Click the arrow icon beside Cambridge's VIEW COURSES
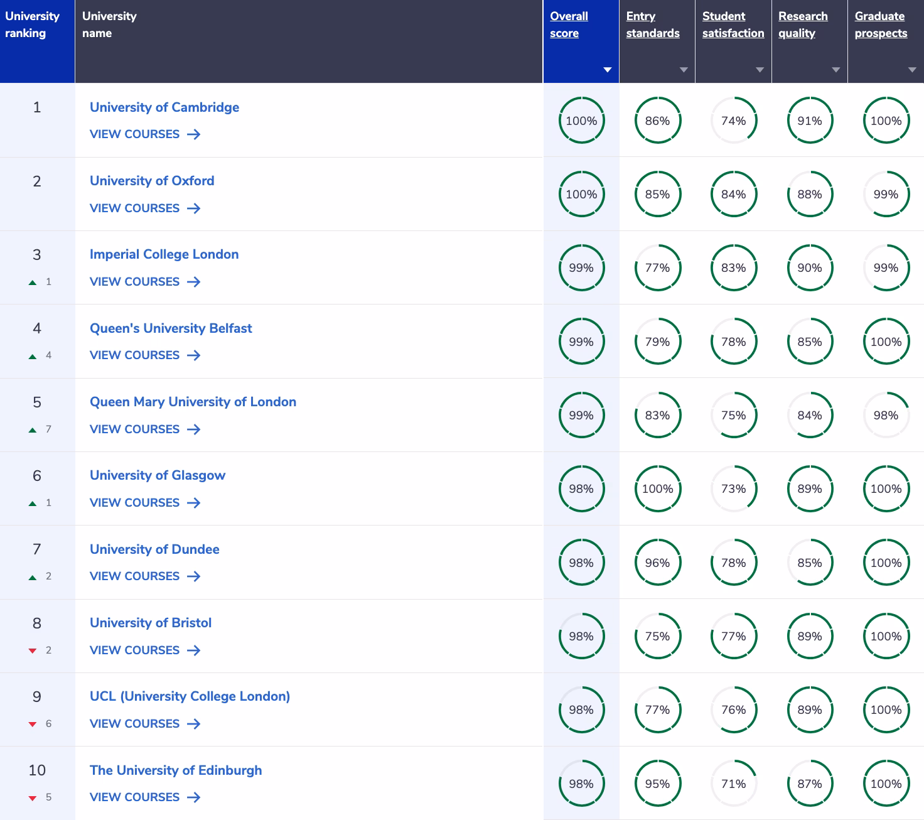This screenshot has height=820, width=924. [194, 134]
